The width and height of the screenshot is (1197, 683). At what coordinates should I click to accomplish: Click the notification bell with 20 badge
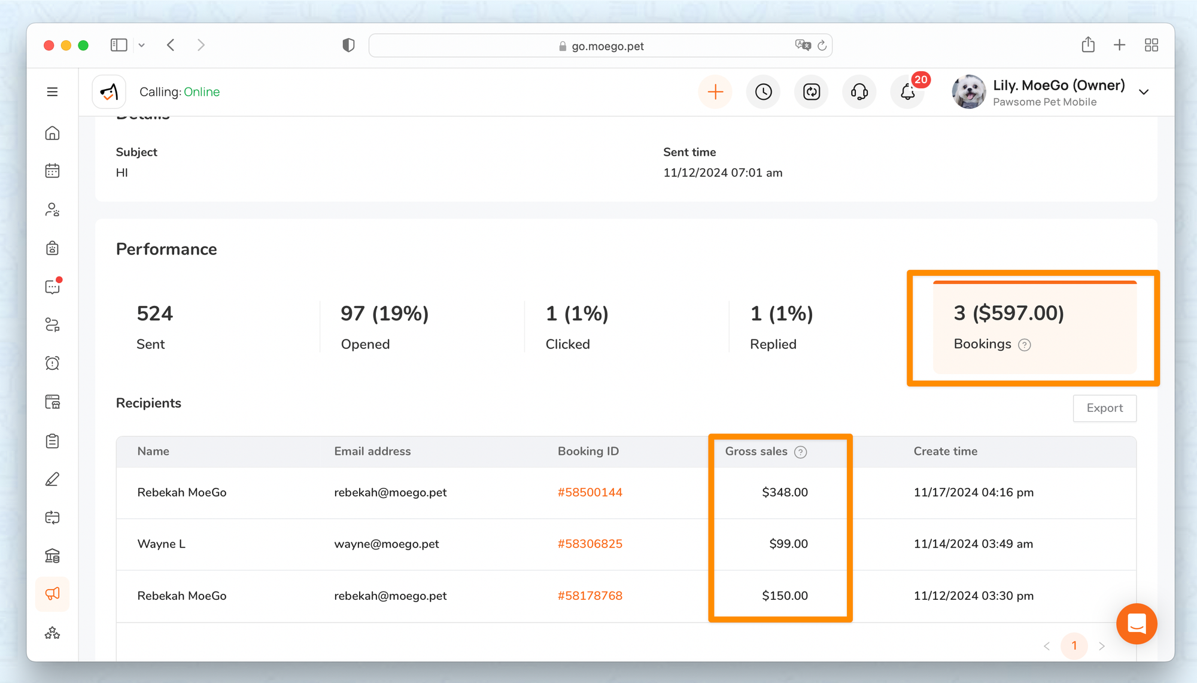[907, 92]
